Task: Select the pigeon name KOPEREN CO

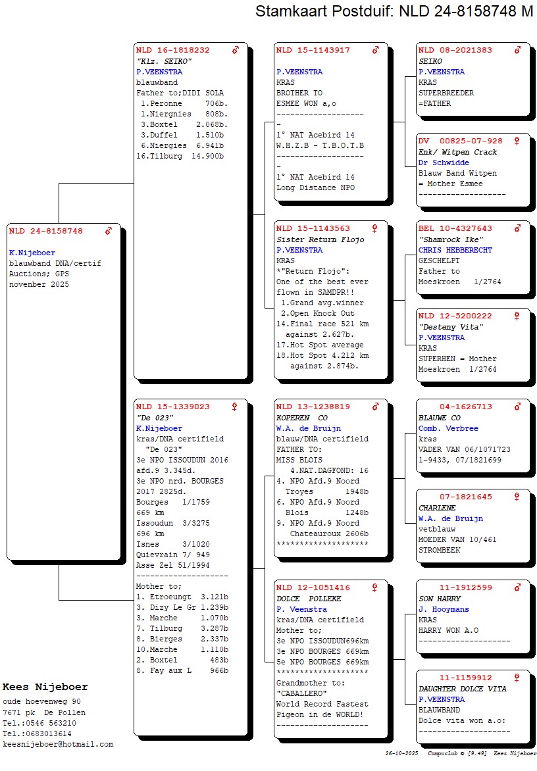Action: [301, 418]
